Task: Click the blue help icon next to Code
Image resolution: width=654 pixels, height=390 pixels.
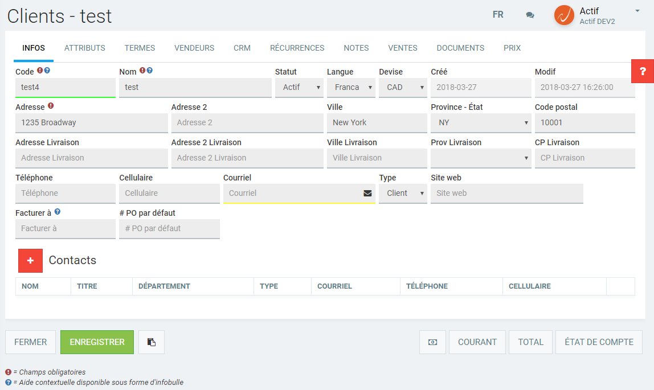Action: (x=47, y=71)
